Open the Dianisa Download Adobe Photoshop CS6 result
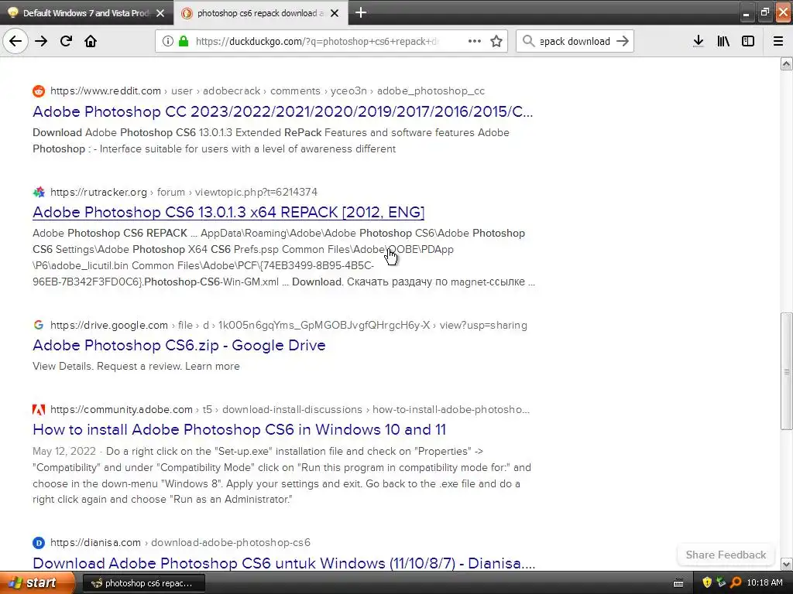 283,563
